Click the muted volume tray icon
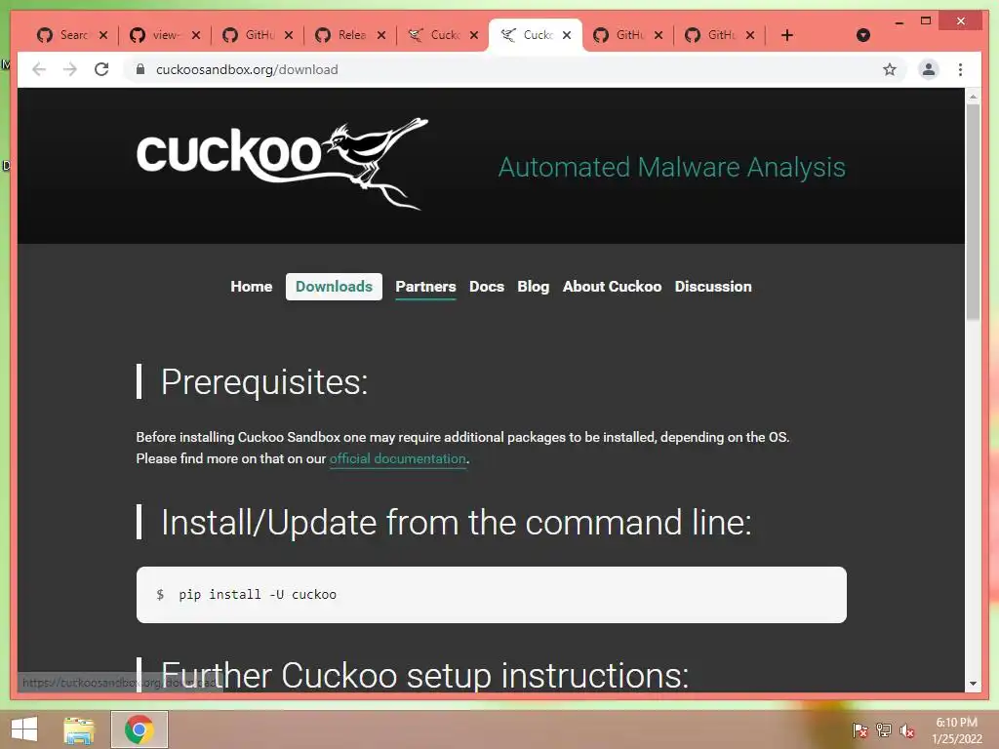Viewport: 999px width, 749px height. click(906, 730)
